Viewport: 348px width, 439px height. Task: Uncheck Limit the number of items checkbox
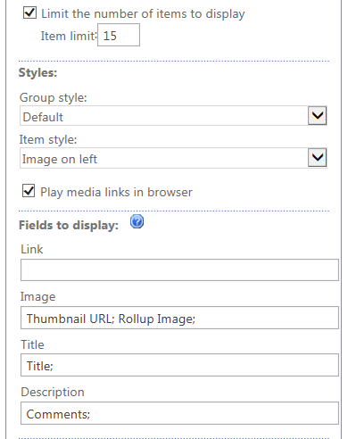[29, 12]
